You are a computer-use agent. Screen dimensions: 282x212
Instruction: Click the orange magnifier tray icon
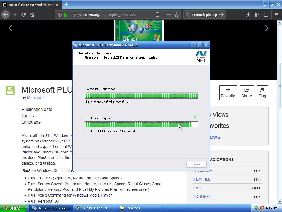coord(262,208)
